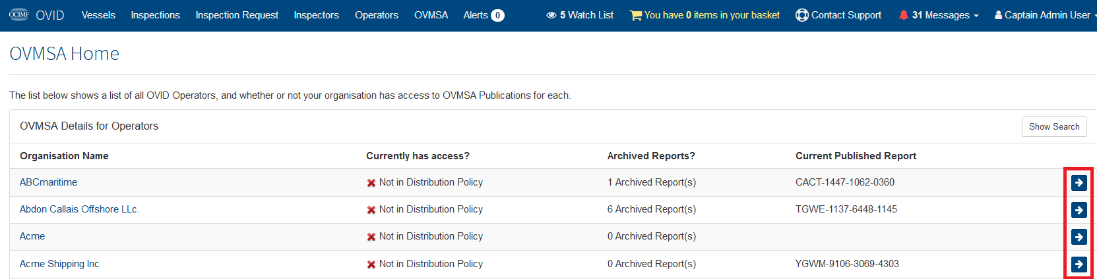Open Contact Support
Screen dimensions: 1097x279
tap(838, 14)
